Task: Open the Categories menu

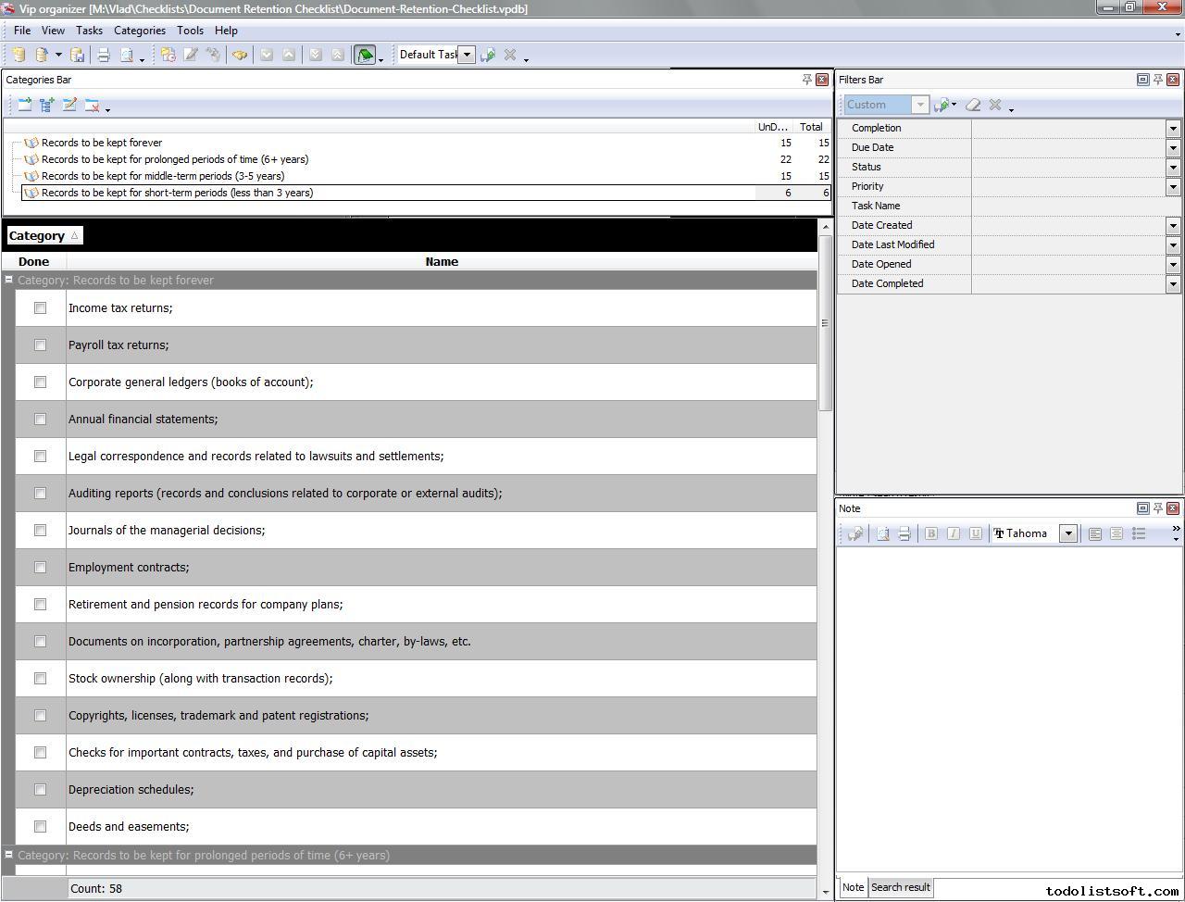Action: (139, 31)
